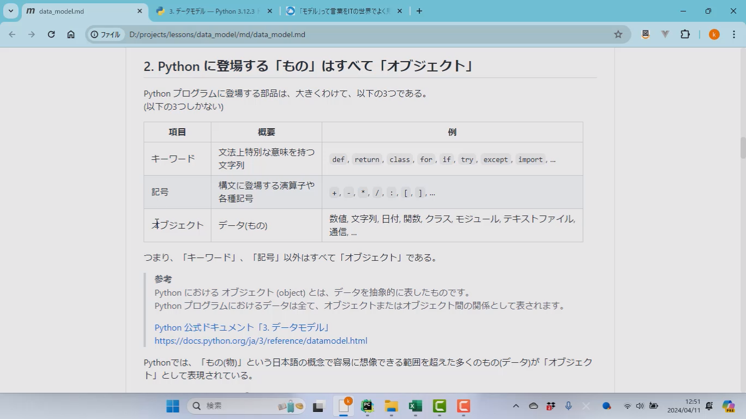The image size is (746, 419).
Task: Open the browser extensions puzzle icon
Action: click(x=685, y=34)
